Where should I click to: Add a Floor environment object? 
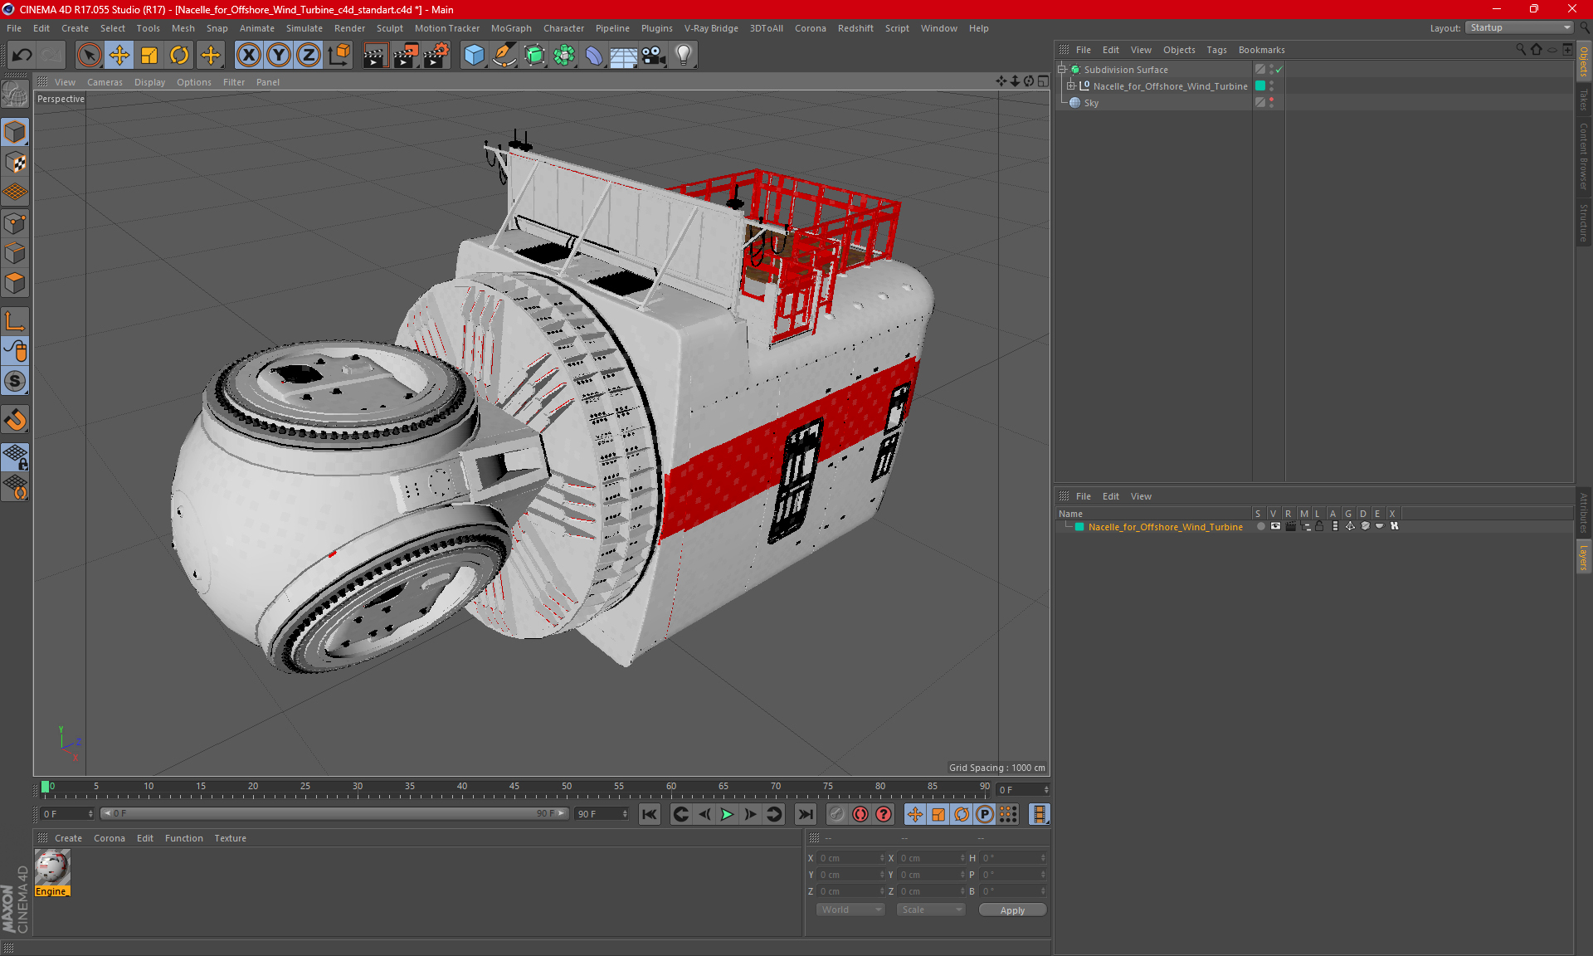point(624,56)
